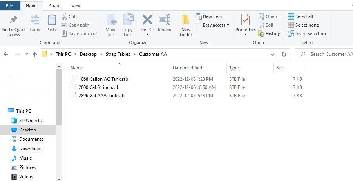Show file History
Screen dimensions: 353x181
tap(269, 34)
